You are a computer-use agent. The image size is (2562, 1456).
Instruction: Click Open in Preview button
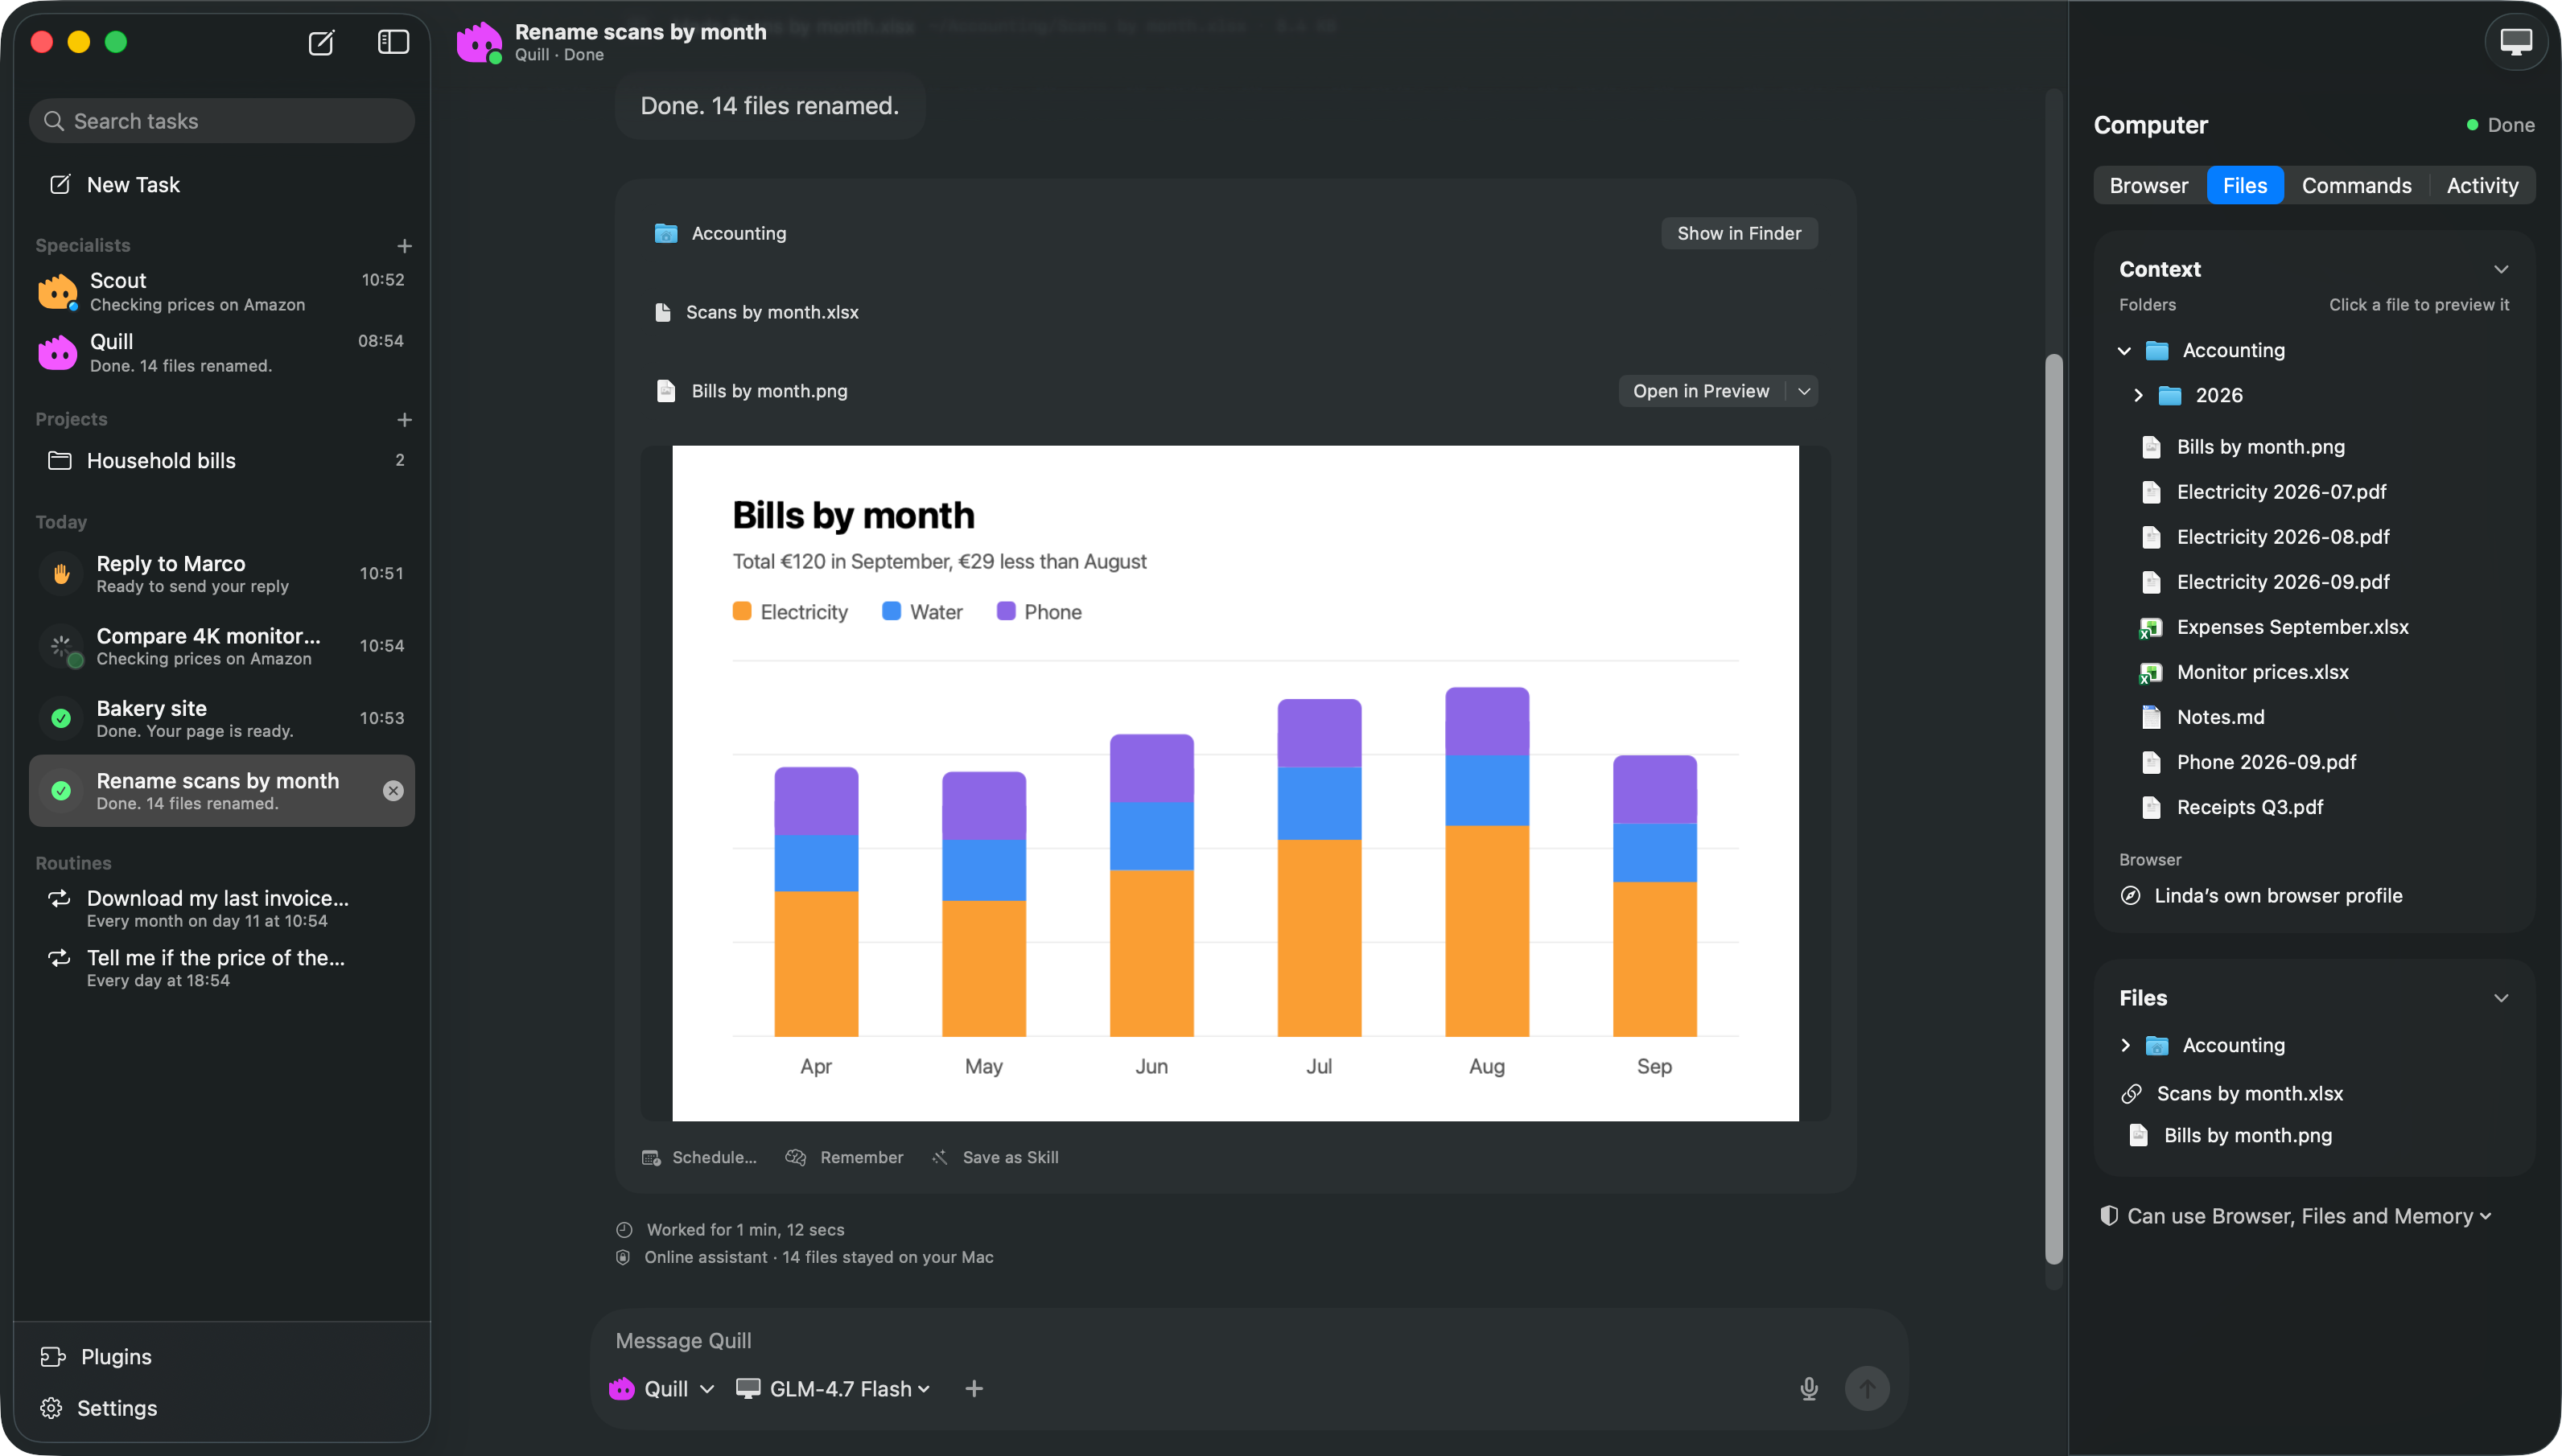click(1701, 391)
